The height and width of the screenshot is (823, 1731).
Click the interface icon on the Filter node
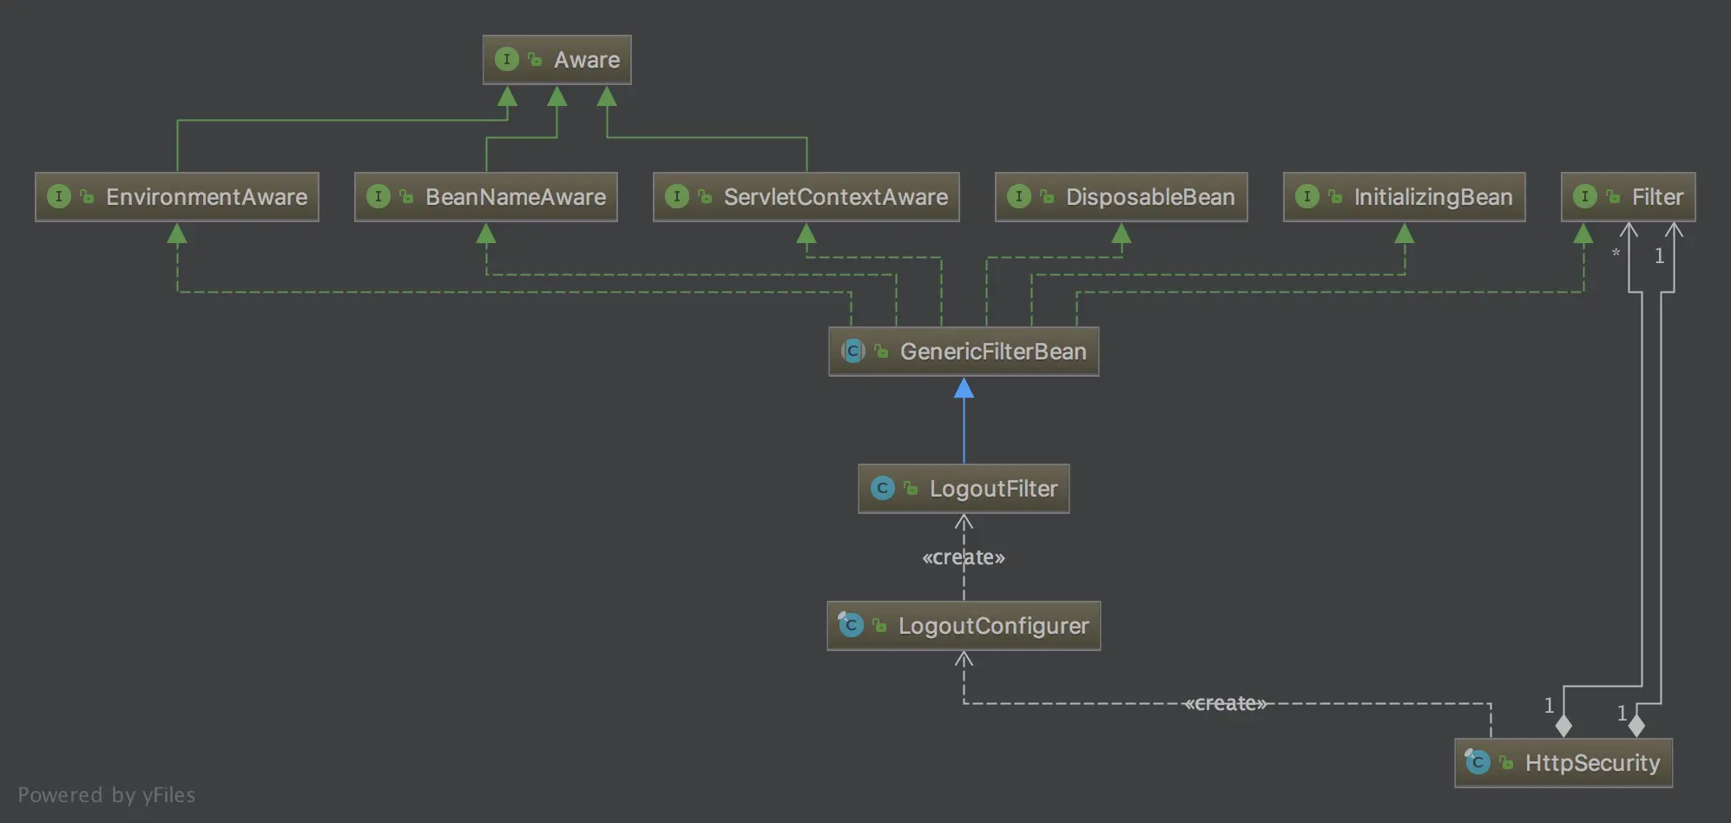coord(1585,196)
